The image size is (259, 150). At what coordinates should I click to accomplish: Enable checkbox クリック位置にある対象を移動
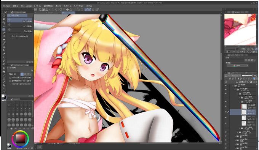[10, 77]
